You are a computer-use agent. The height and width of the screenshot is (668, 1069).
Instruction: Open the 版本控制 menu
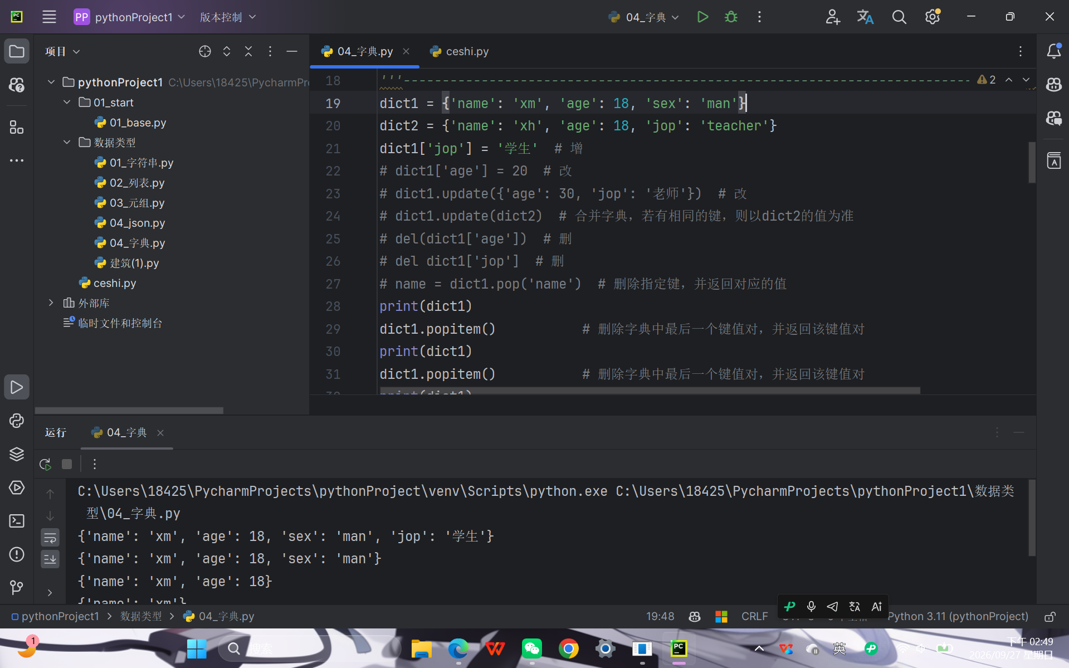pyautogui.click(x=228, y=17)
